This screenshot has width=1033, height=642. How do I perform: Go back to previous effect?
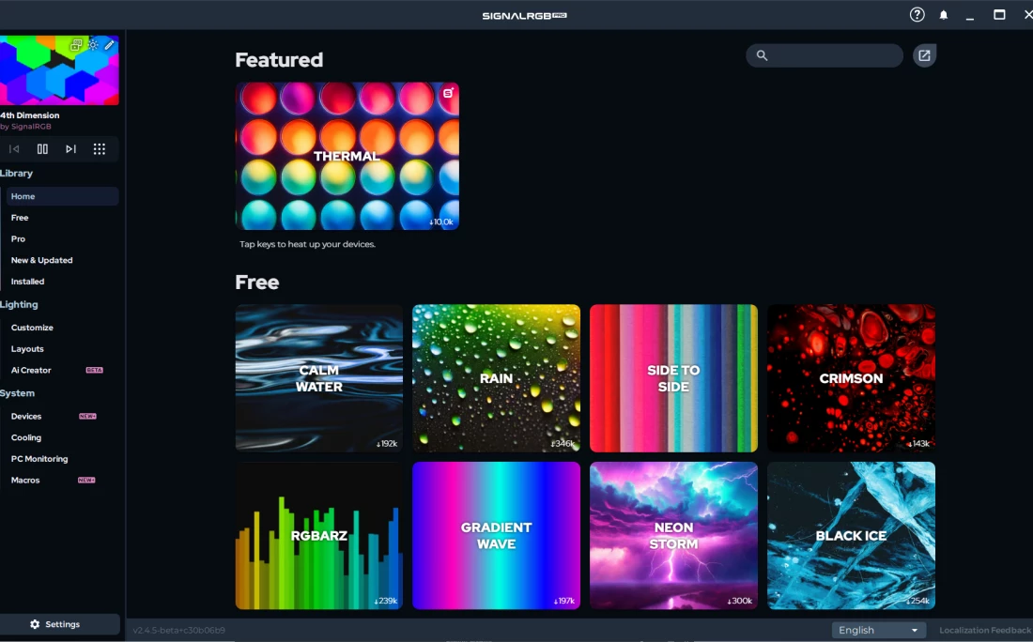14,149
